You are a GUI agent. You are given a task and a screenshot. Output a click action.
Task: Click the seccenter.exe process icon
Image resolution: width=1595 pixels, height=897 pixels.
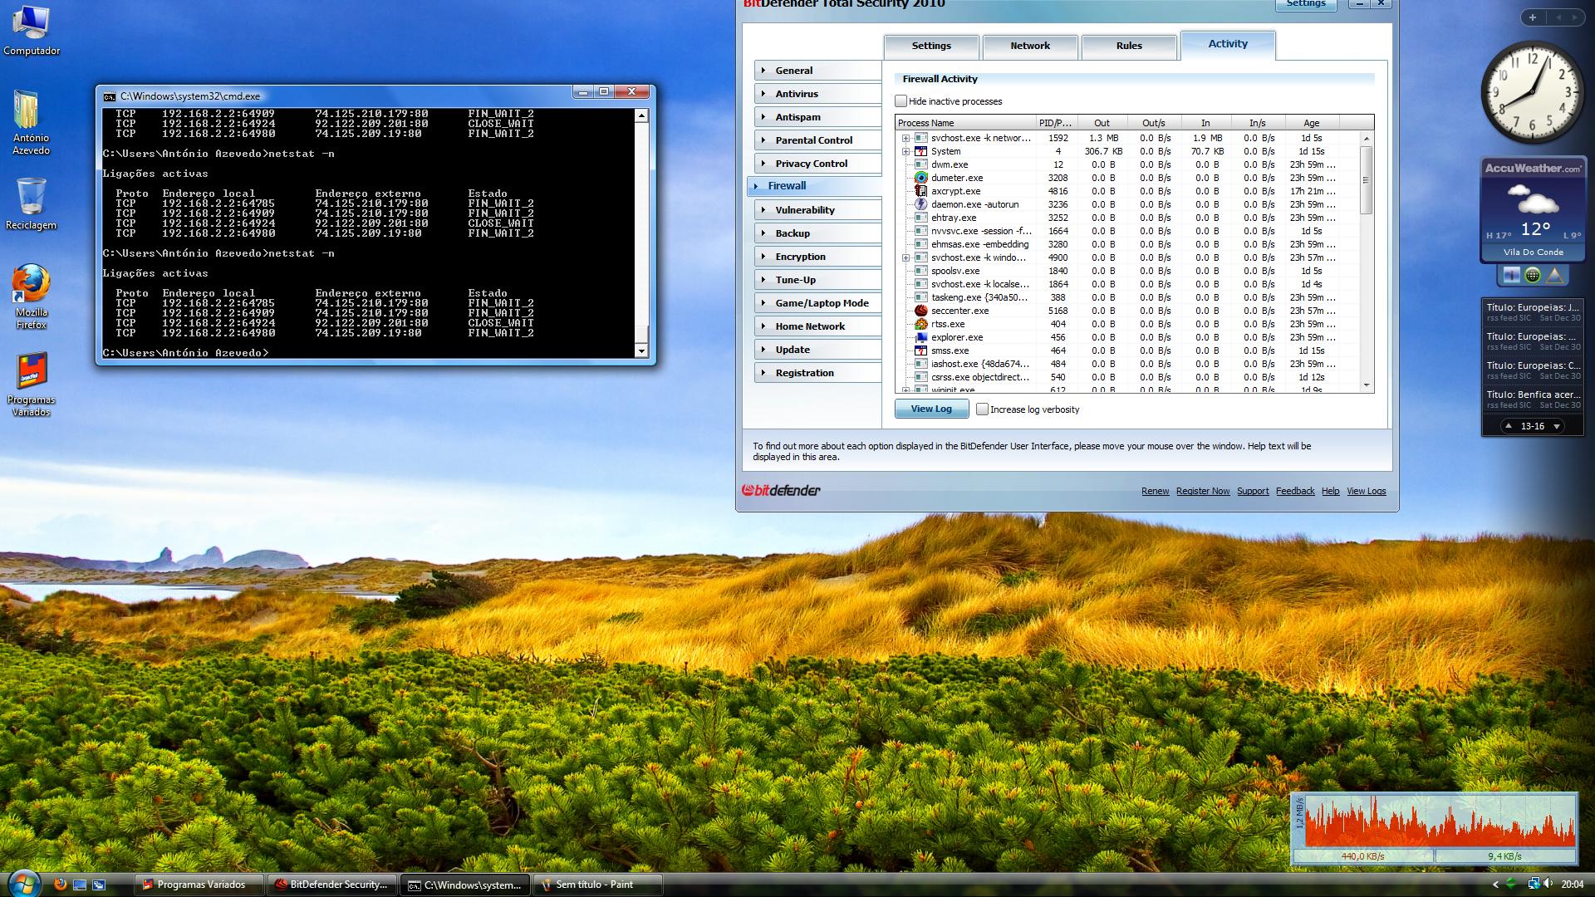click(x=920, y=311)
